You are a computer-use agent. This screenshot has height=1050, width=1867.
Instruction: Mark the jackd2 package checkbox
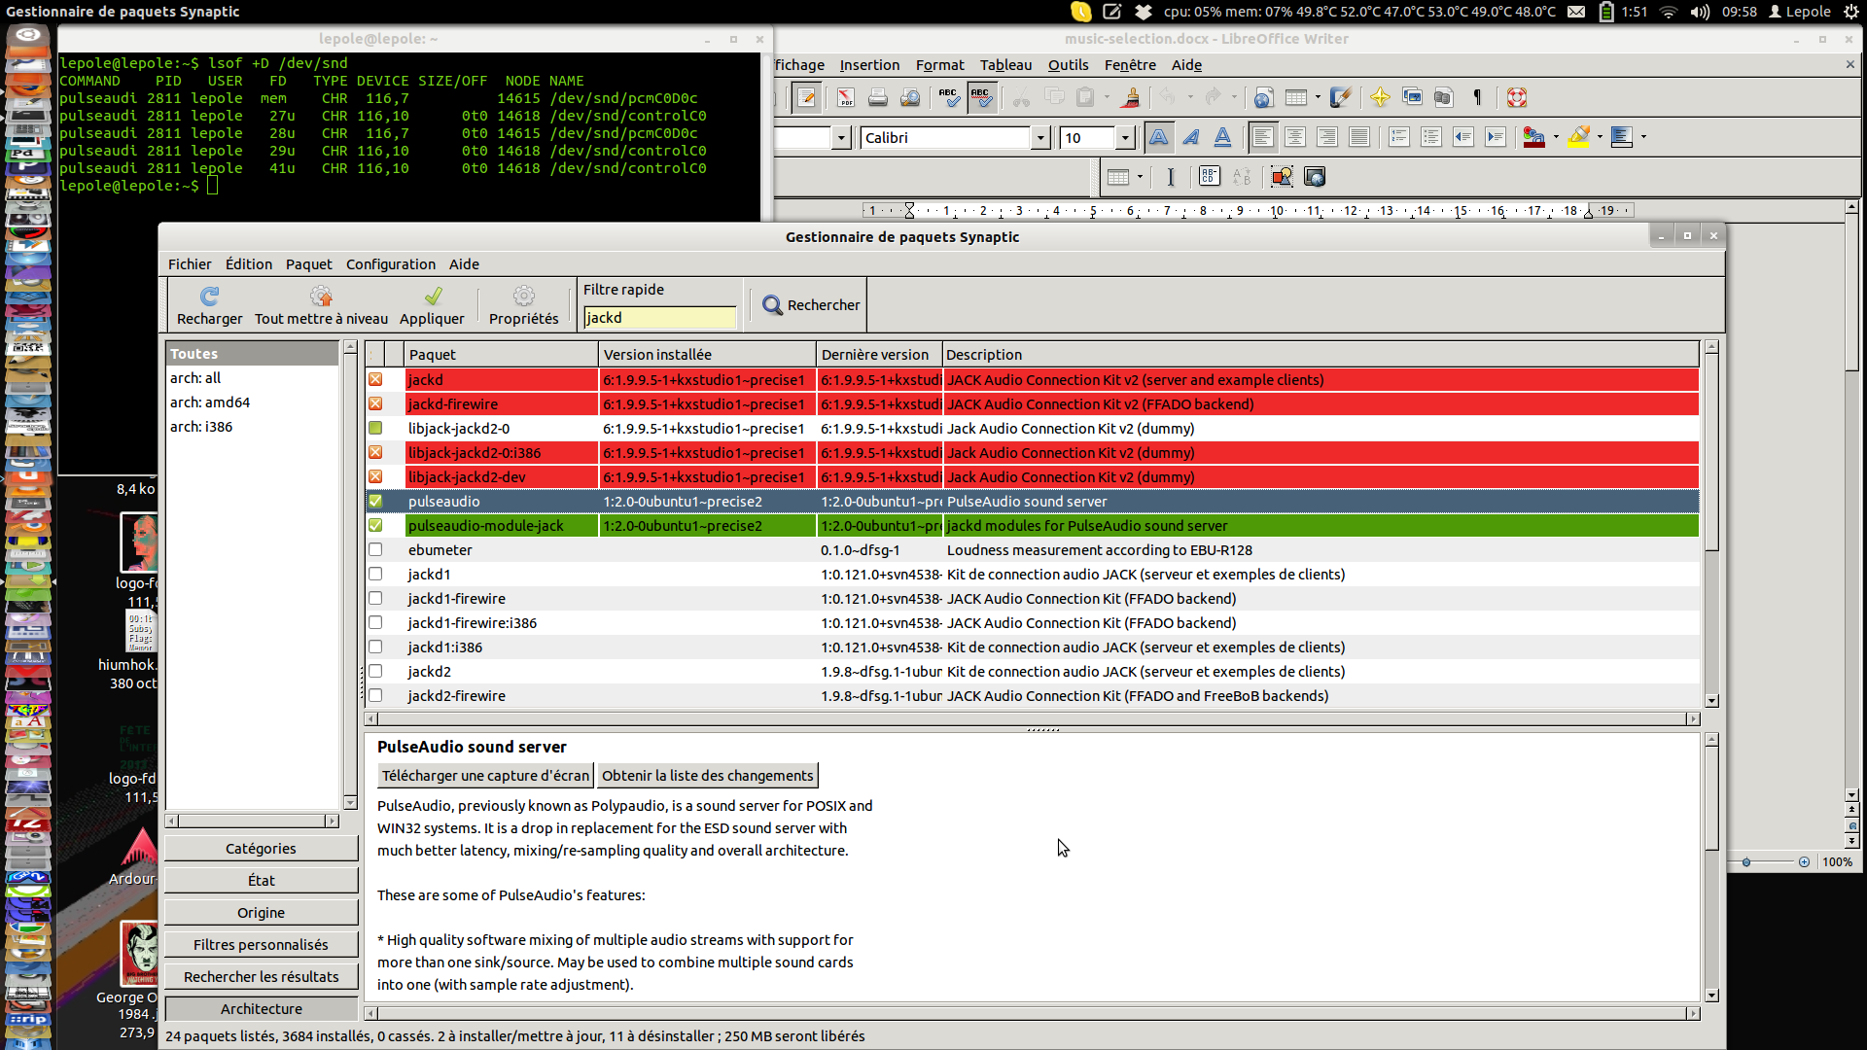click(x=375, y=671)
